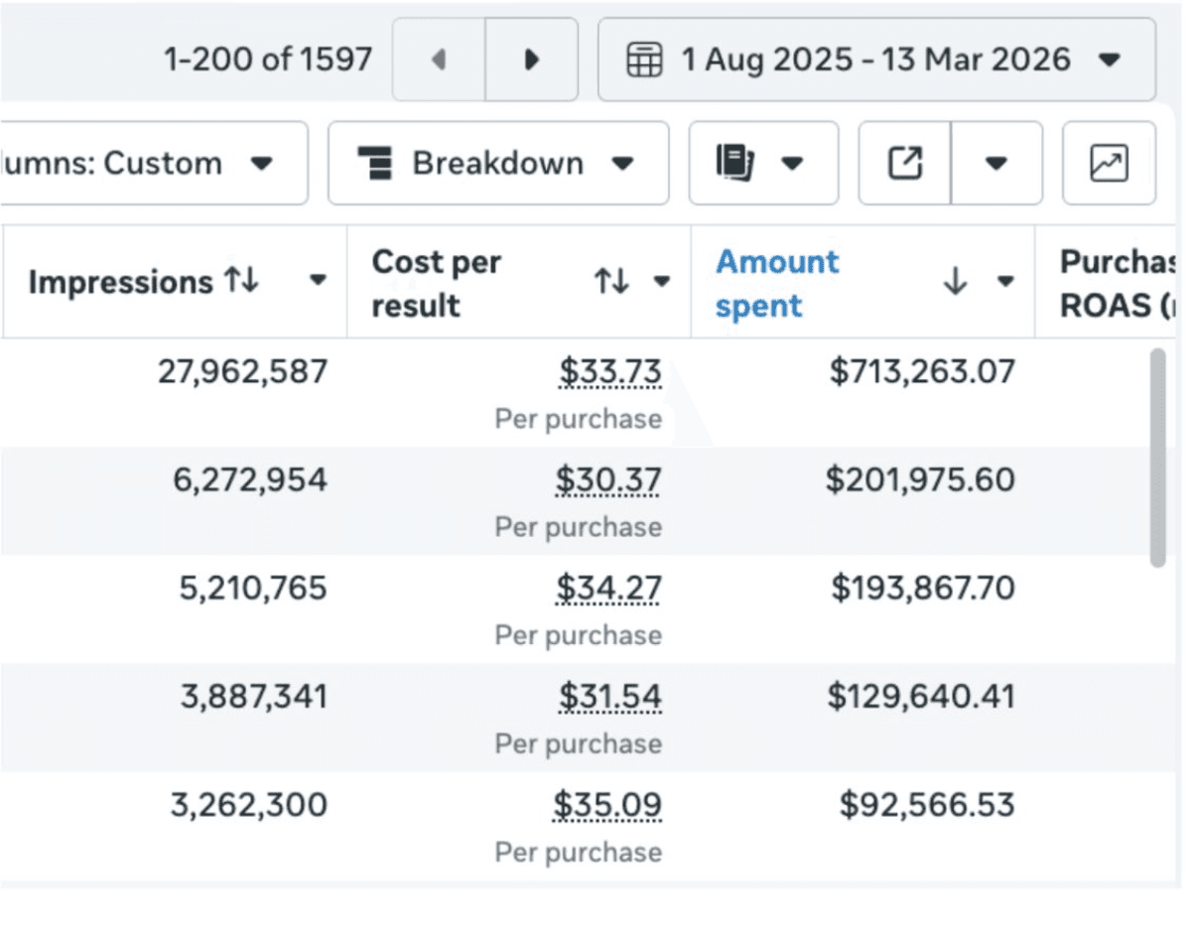This screenshot has height=947, width=1197.
Task: Sort by Cost per result arrows
Action: point(611,283)
